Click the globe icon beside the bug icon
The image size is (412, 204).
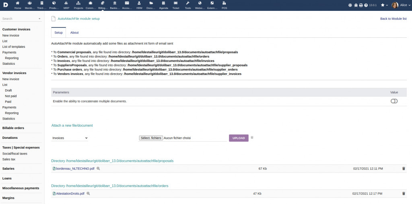click(x=350, y=5)
